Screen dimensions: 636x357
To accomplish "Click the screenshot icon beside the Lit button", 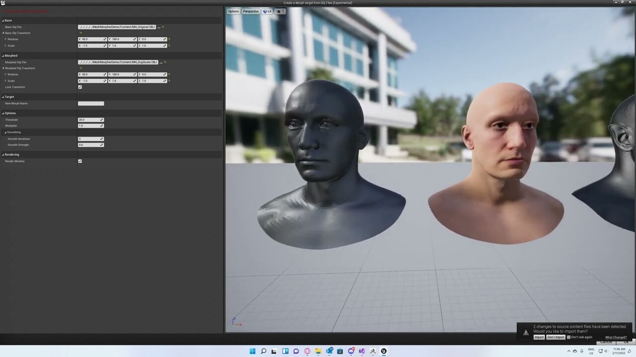I will (x=278, y=11).
